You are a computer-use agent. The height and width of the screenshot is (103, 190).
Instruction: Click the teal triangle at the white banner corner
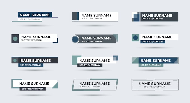55,85
